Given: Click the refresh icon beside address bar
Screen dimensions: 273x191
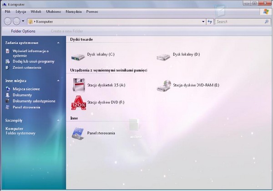Looking at the screenshot, I should click(210, 21).
